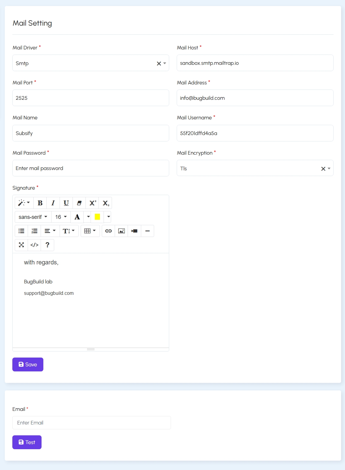Insert a horizontal rule line
The image size is (345, 470).
click(148, 231)
